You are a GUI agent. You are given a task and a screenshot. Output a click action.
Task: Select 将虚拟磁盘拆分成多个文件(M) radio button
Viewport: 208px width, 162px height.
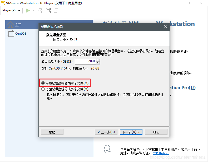coord(43,89)
